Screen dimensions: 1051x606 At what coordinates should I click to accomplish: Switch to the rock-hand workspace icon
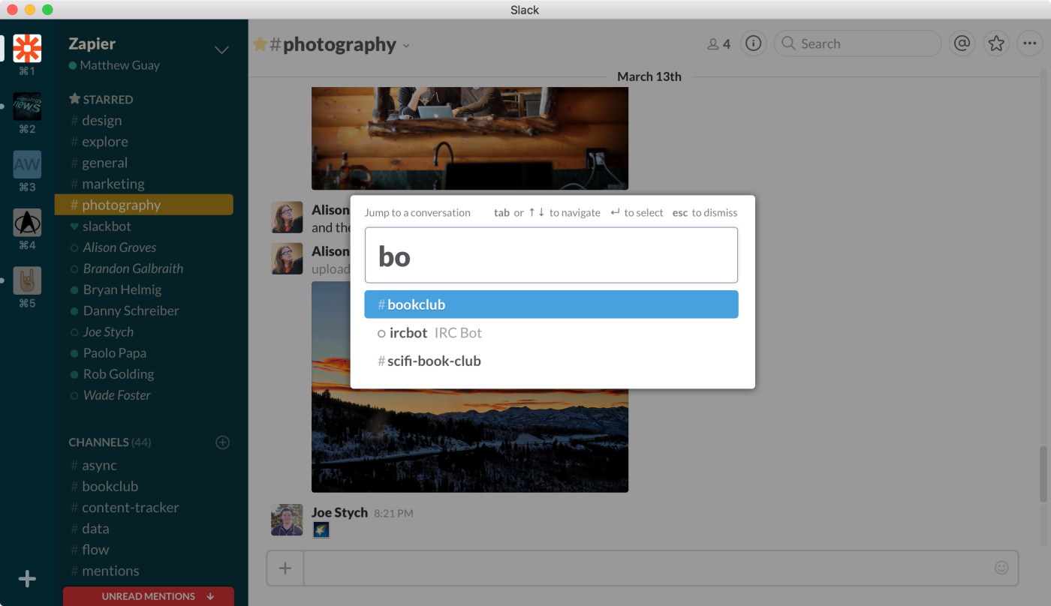click(x=27, y=280)
